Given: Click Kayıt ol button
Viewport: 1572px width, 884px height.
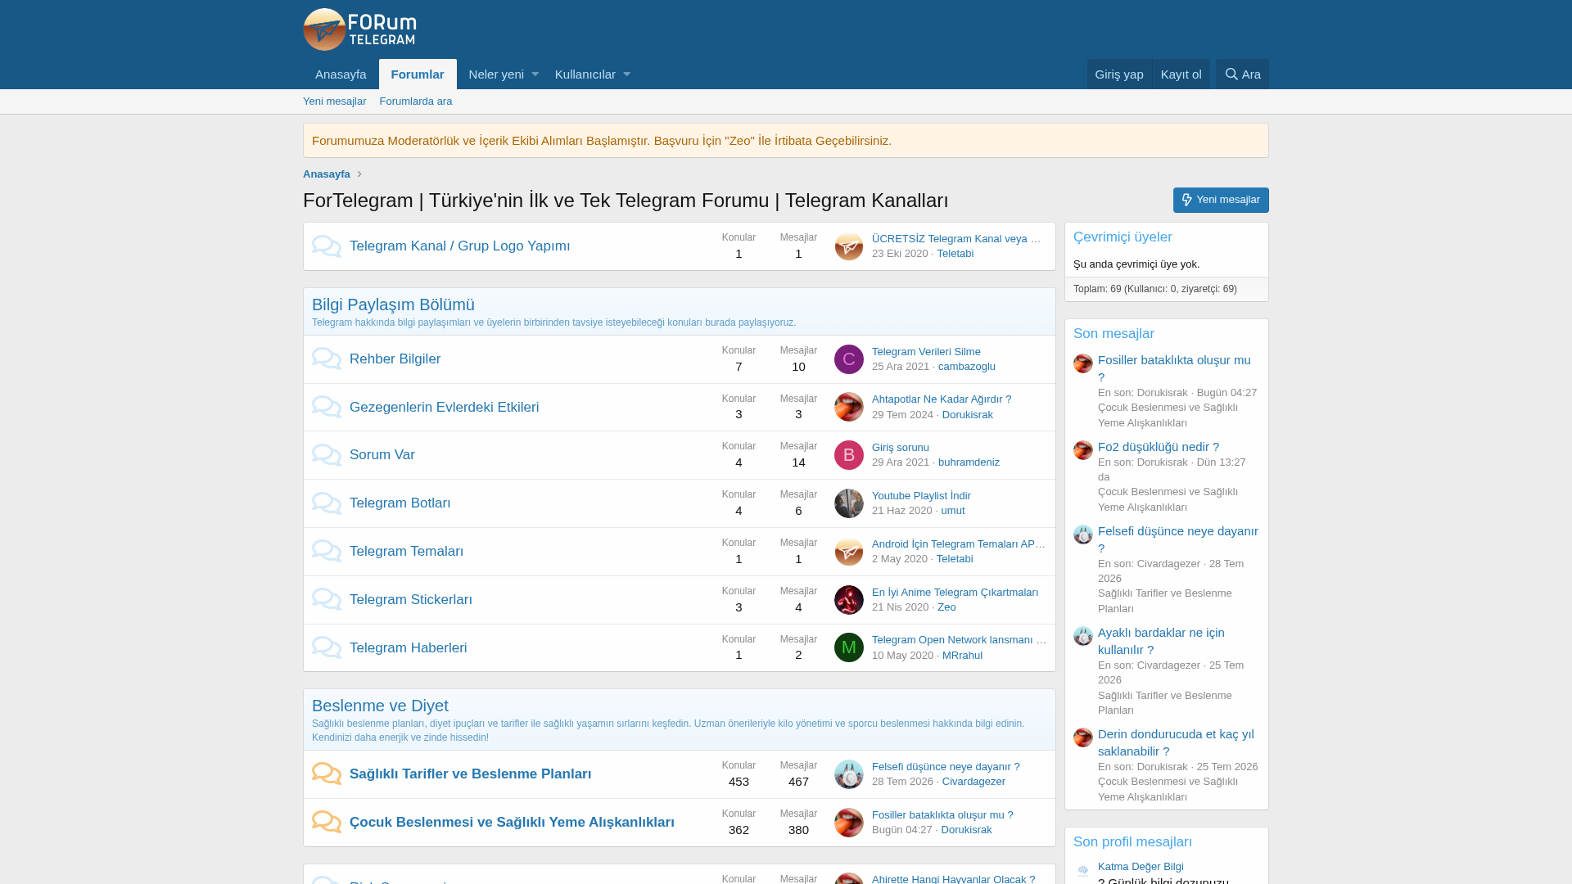Looking at the screenshot, I should pos(1181,74).
